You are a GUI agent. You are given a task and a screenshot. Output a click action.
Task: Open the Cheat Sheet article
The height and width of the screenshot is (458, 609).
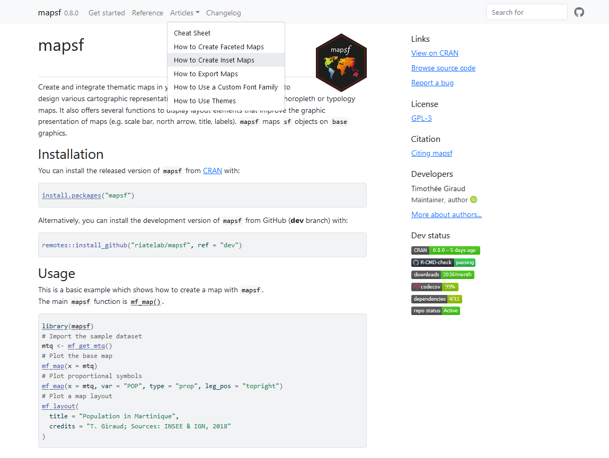click(x=192, y=33)
